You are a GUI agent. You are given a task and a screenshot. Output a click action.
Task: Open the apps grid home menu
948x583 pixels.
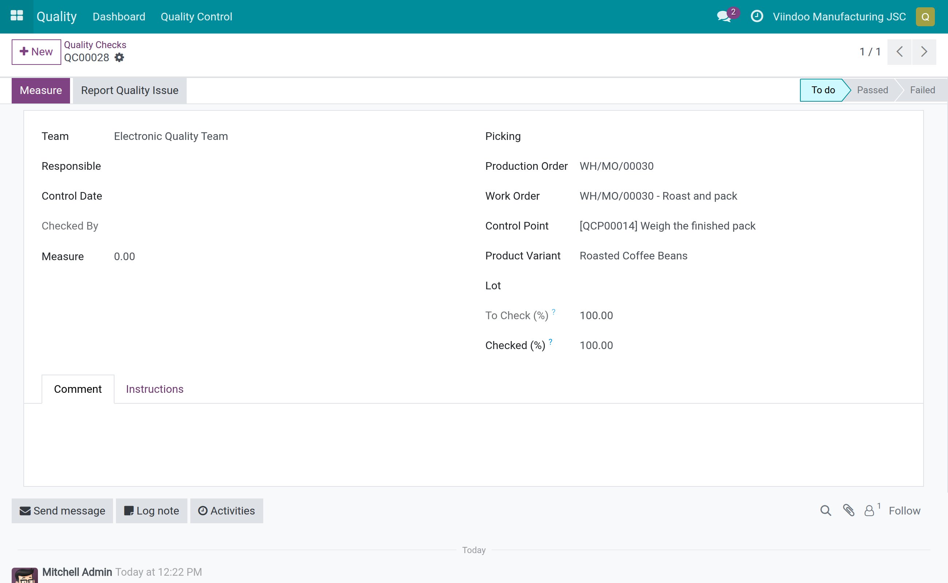17,16
